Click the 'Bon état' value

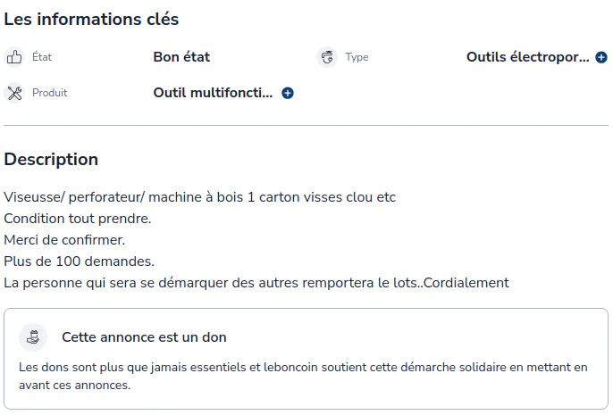[x=181, y=57]
